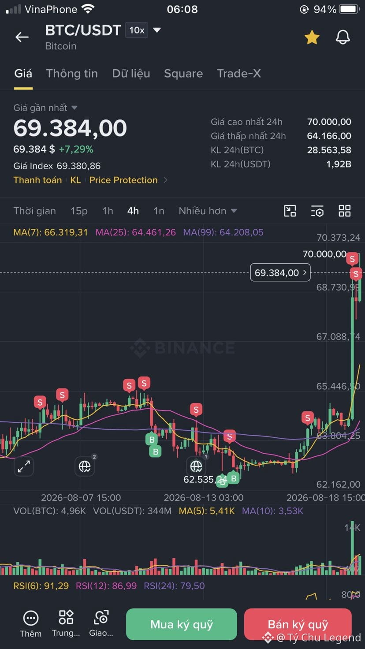Expand the Giá gần nhất dropdown

point(45,108)
